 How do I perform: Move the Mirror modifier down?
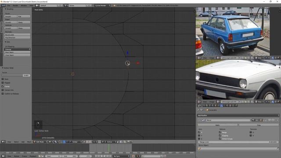click(x=273, y=120)
